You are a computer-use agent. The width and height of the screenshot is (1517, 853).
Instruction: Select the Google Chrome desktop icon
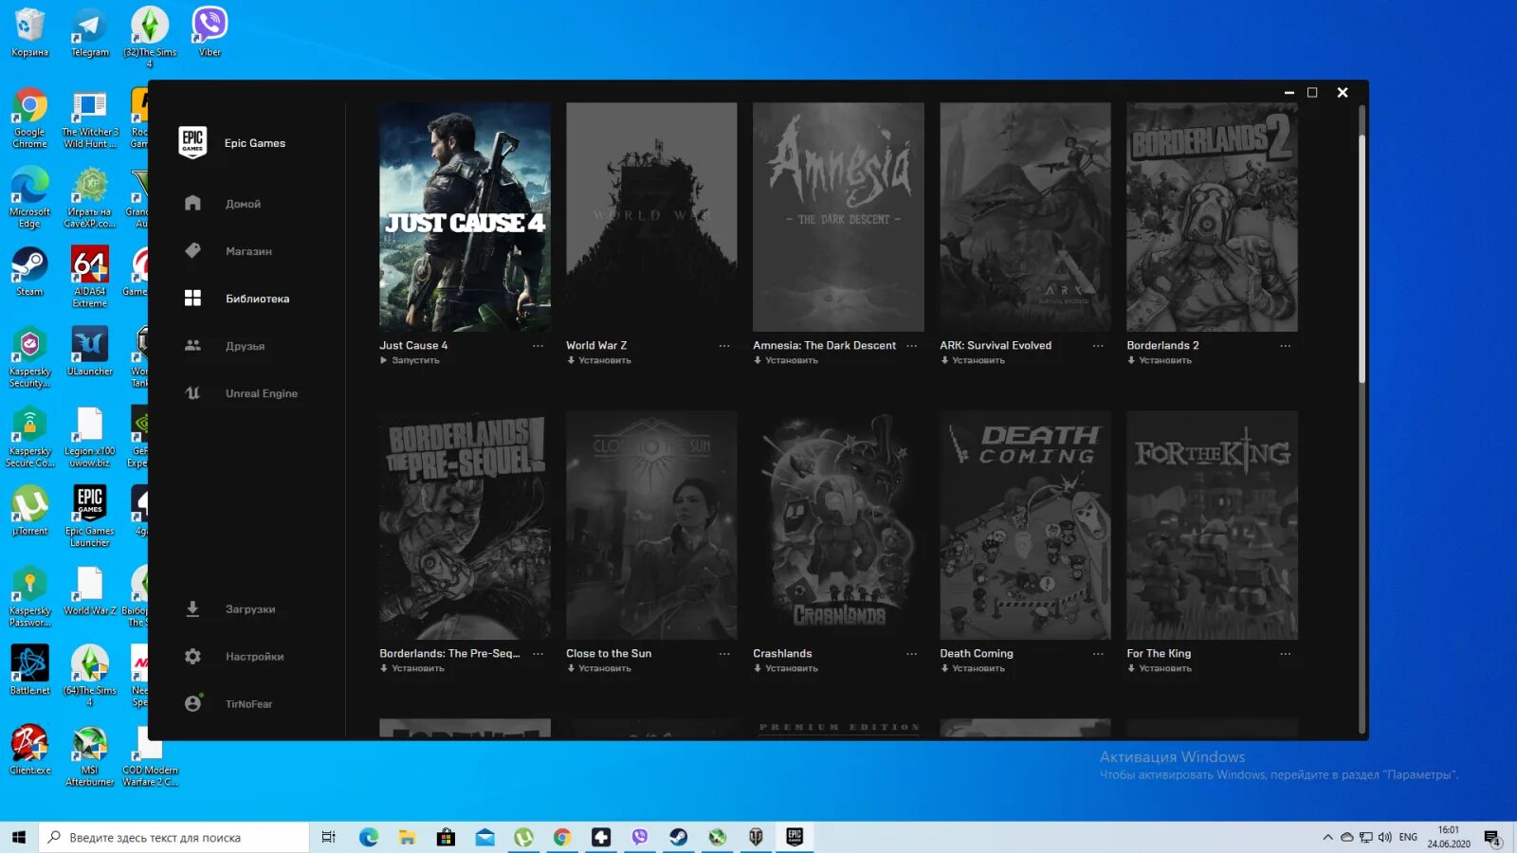point(29,118)
